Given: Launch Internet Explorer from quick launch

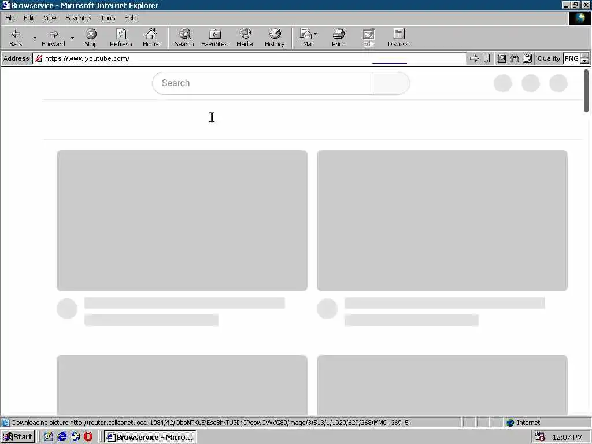Looking at the screenshot, I should [x=62, y=437].
